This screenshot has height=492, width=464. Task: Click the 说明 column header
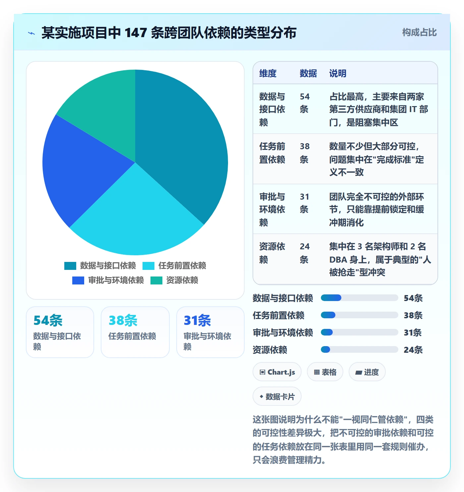[x=338, y=73]
